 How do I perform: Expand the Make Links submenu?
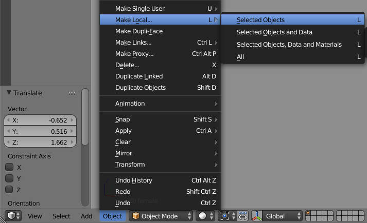(x=160, y=43)
